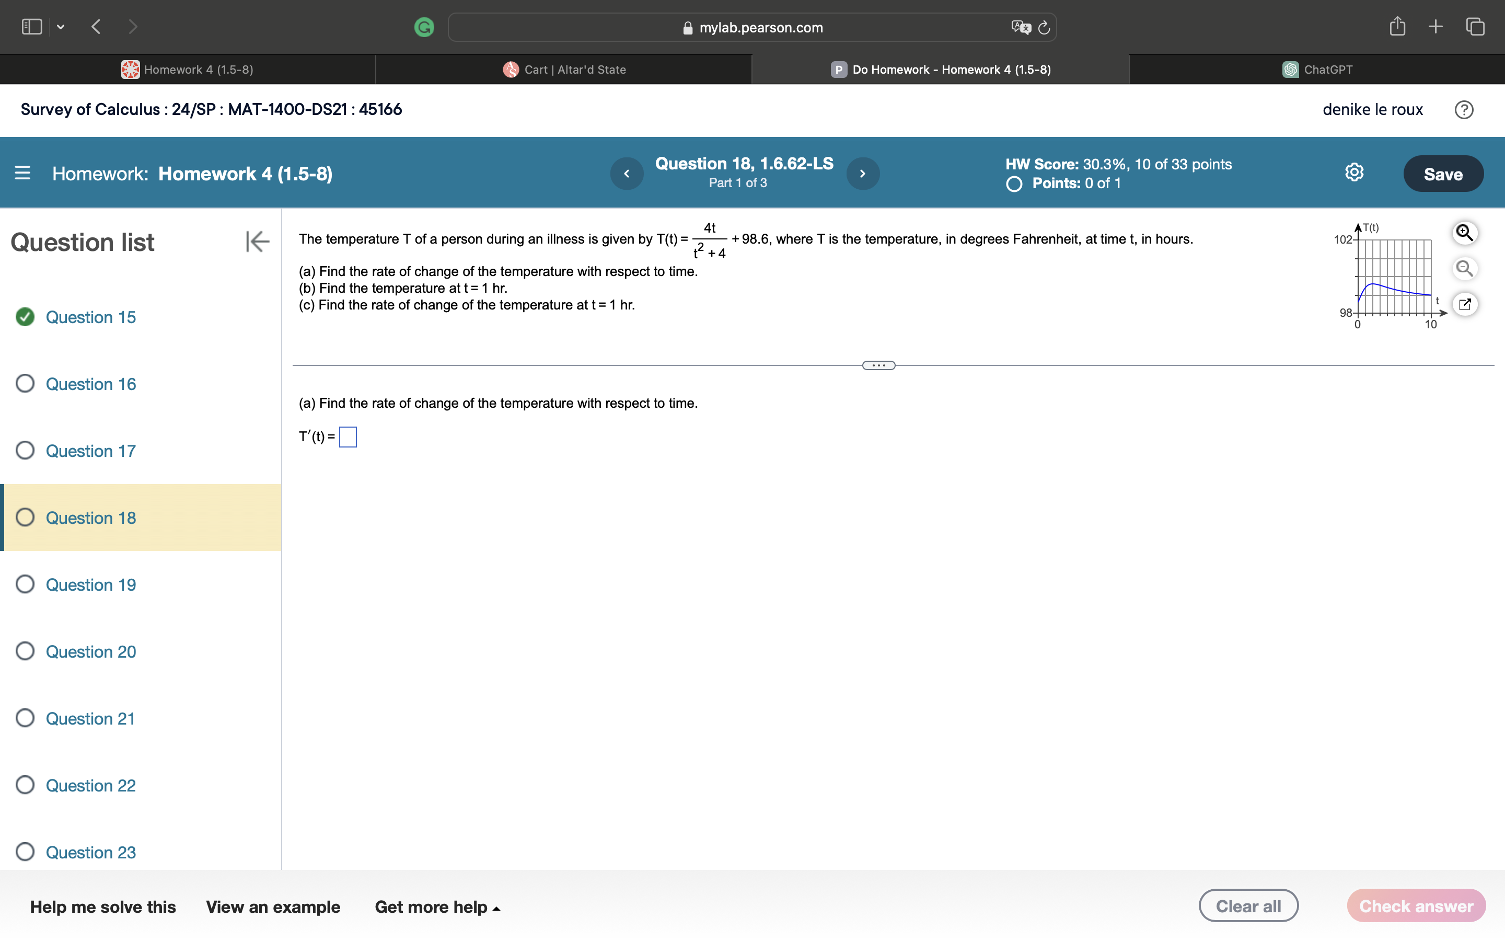Click the Save button
This screenshot has width=1505, height=941.
1443,174
